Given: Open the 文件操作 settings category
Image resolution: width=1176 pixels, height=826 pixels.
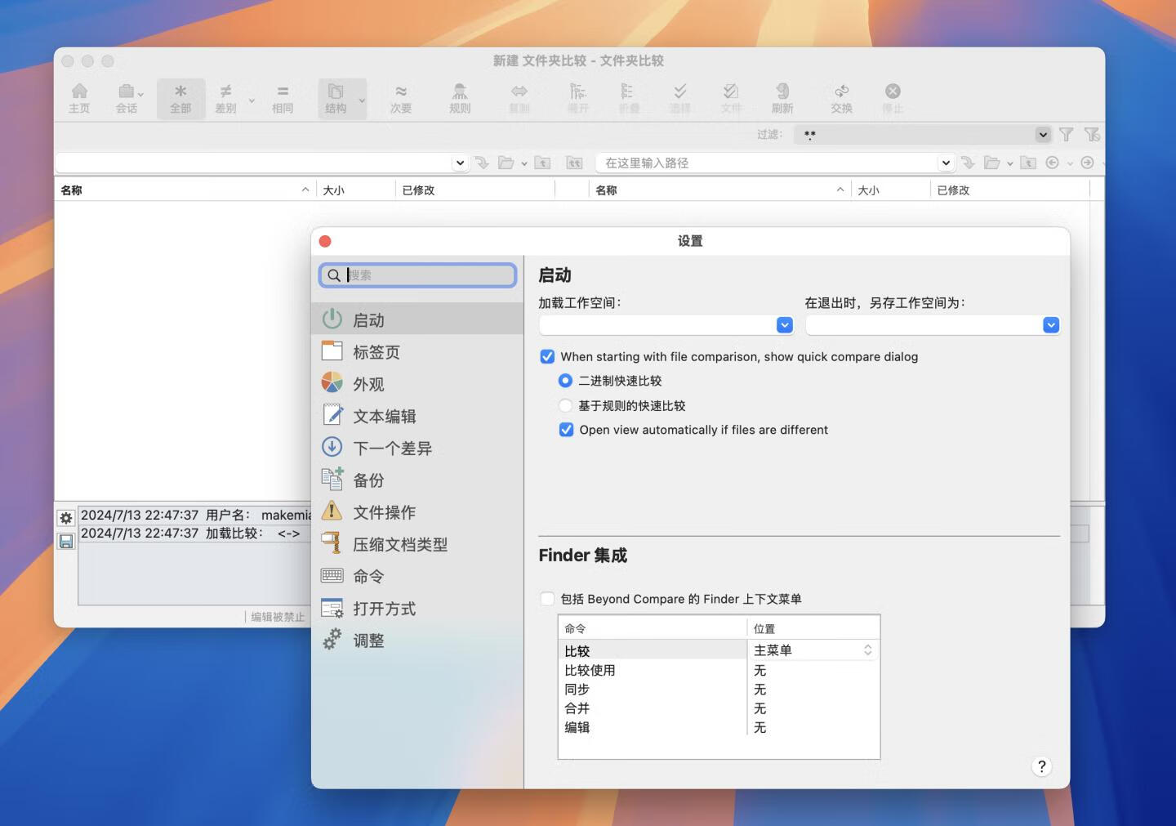Looking at the screenshot, I should tap(417, 512).
